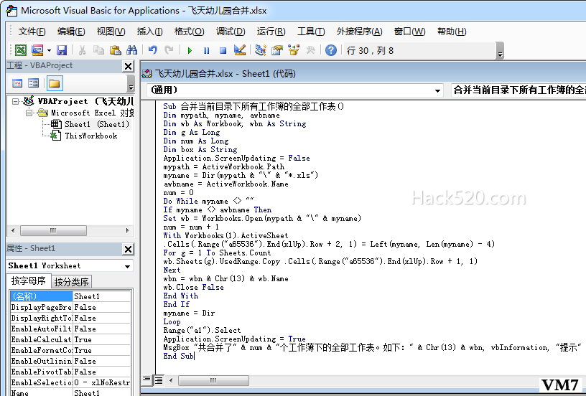Click the EnableCalculation True value
Viewport: 586px width, 396px height.
tap(102, 339)
